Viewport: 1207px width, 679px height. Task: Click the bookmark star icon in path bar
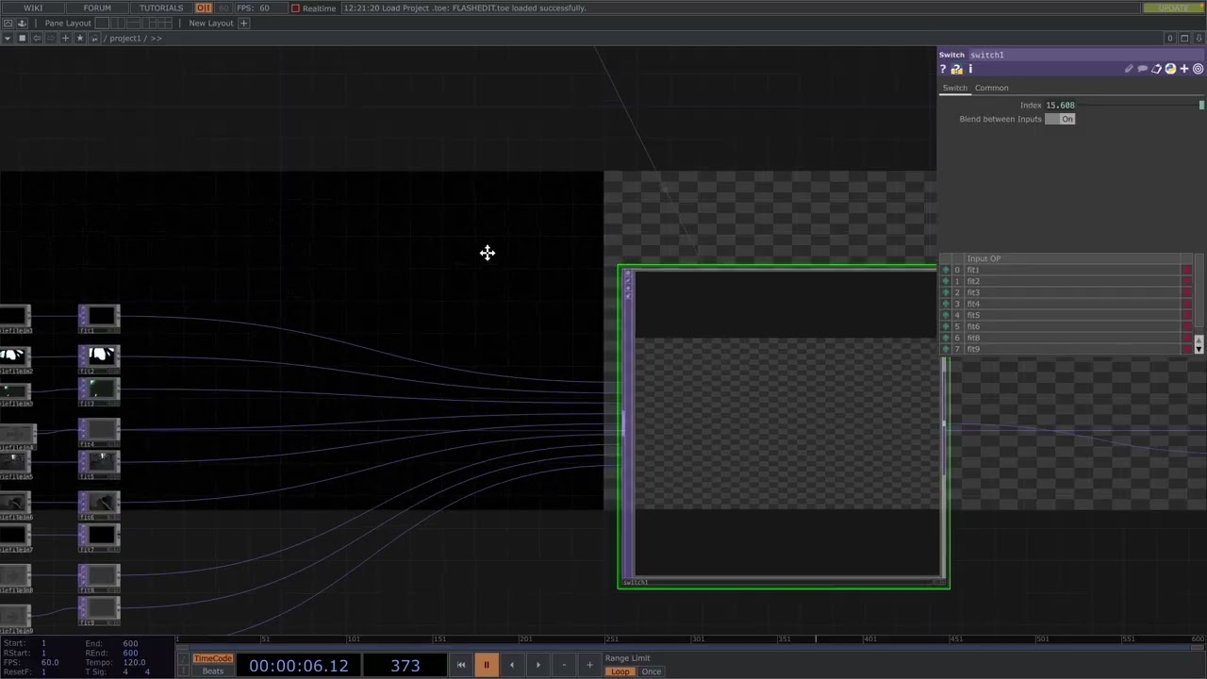pos(80,38)
